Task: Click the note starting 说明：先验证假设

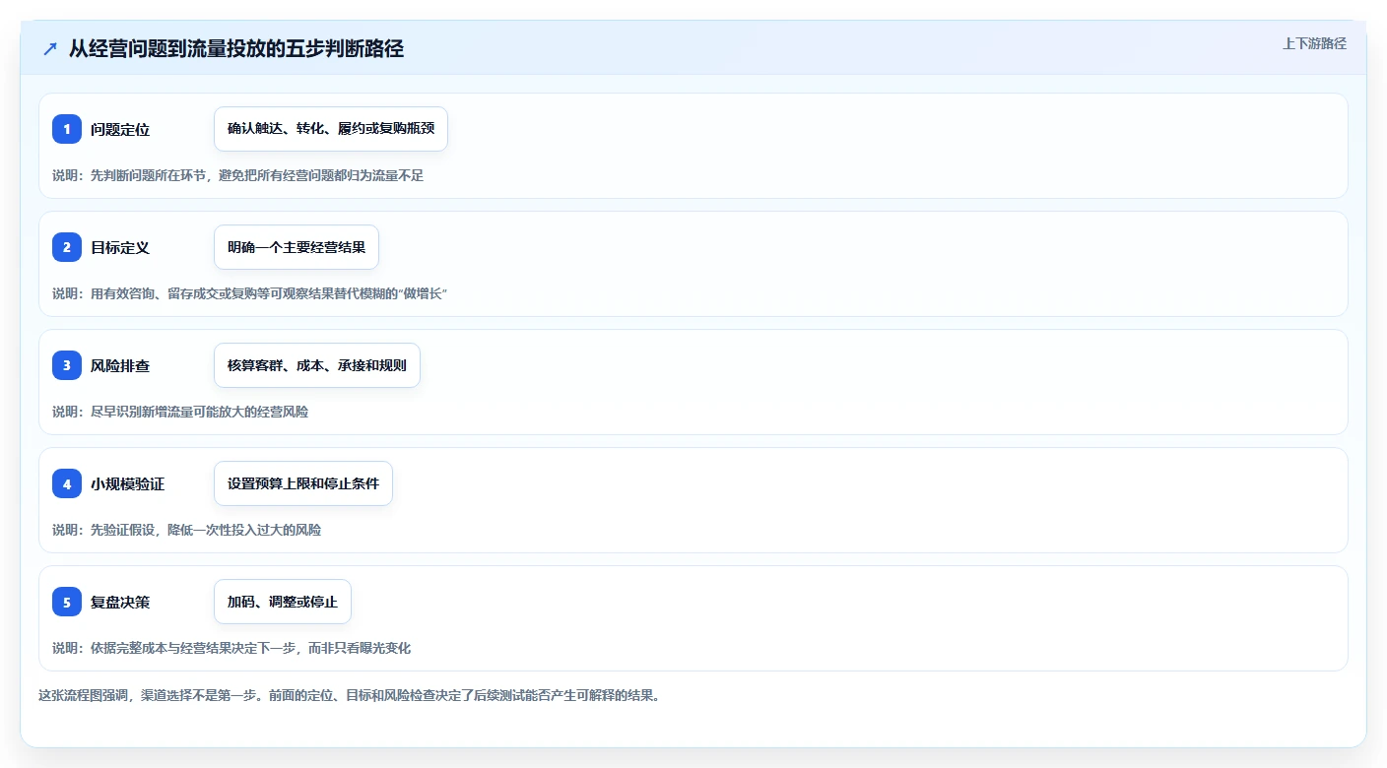Action: pyautogui.click(x=186, y=530)
